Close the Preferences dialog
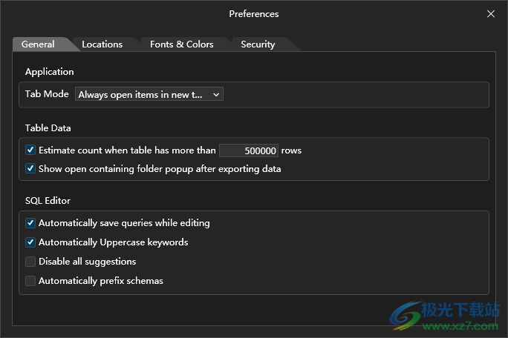This screenshot has width=508, height=338. [490, 13]
